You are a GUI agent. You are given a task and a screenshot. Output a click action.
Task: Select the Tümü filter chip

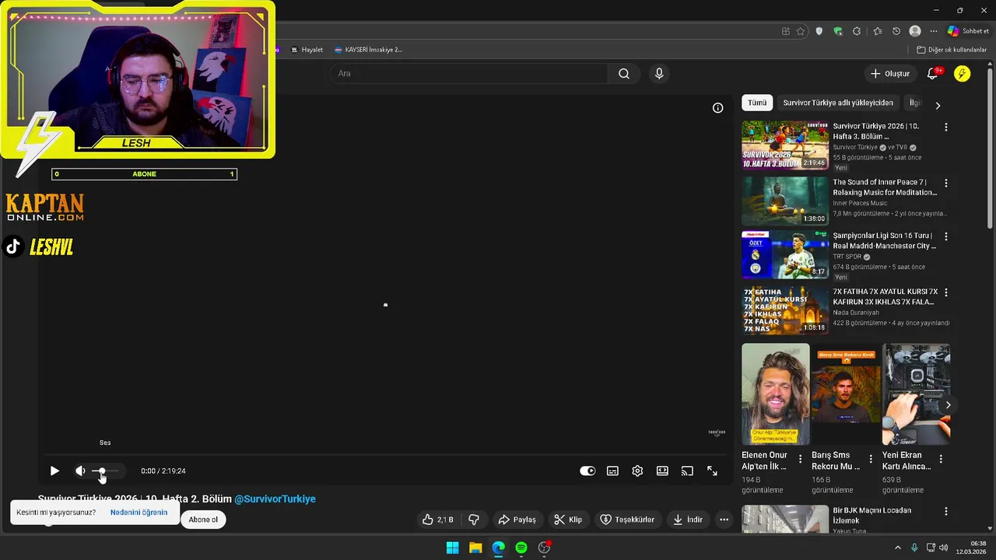pos(757,103)
